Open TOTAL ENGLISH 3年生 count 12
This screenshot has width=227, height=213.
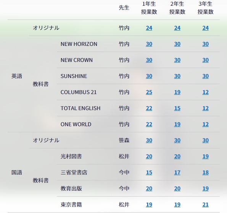205,108
